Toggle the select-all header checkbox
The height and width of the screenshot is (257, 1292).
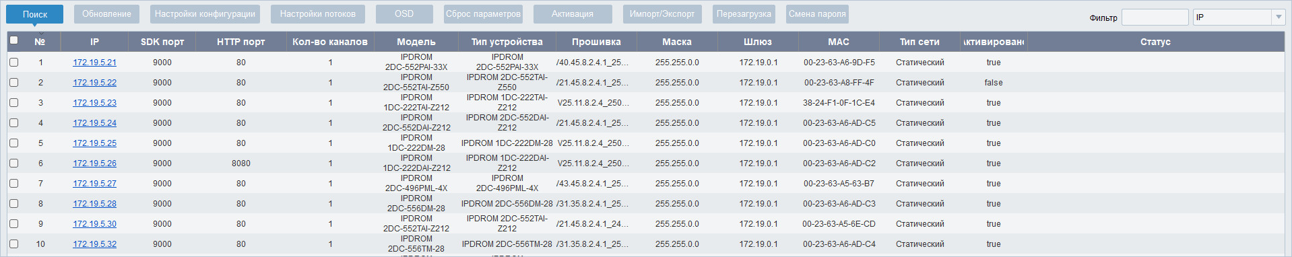click(13, 40)
